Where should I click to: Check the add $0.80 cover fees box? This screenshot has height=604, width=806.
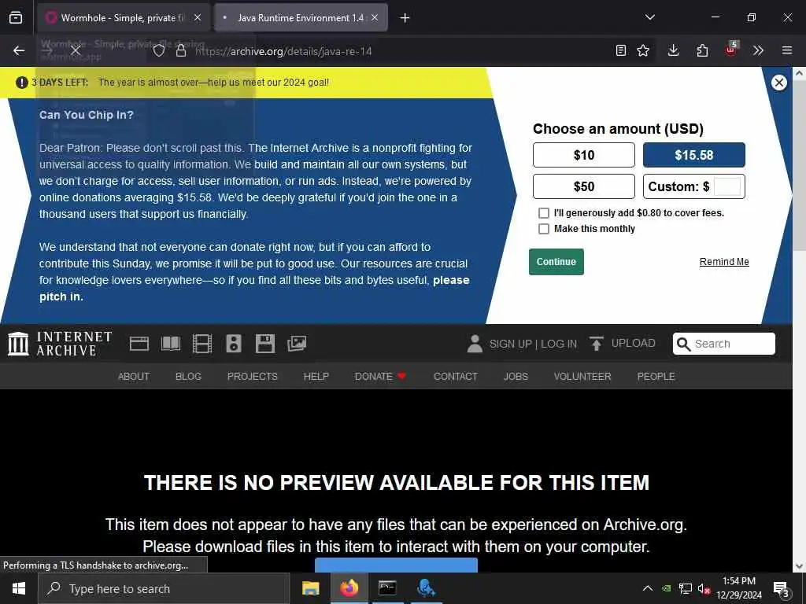pos(543,213)
